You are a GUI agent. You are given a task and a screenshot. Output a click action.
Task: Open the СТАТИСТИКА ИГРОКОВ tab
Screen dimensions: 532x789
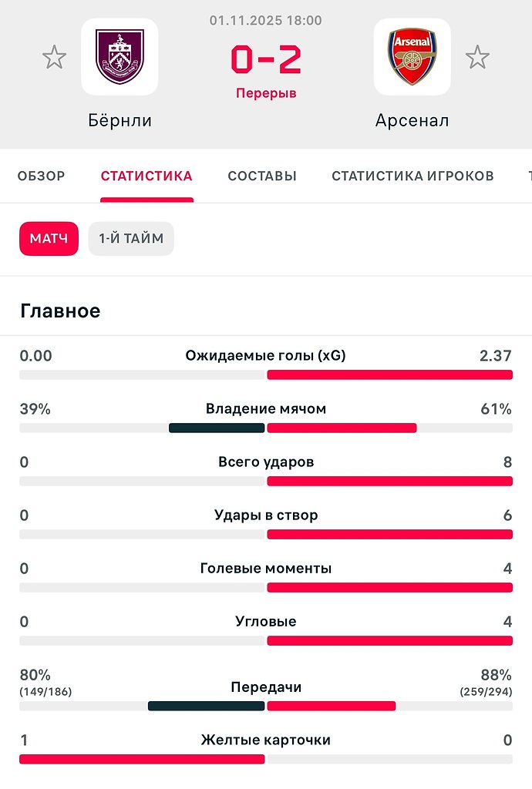coord(412,176)
